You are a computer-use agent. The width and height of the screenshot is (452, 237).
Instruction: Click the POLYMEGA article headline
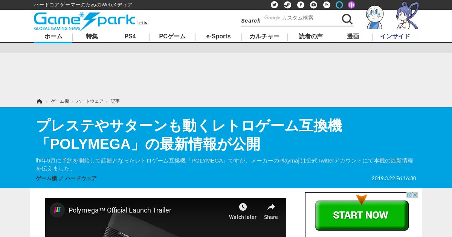pyautogui.click(x=189, y=135)
